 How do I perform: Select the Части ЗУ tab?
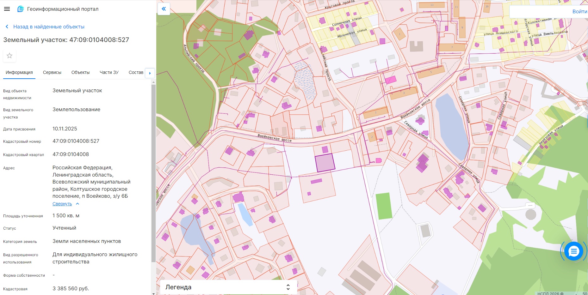coord(109,72)
